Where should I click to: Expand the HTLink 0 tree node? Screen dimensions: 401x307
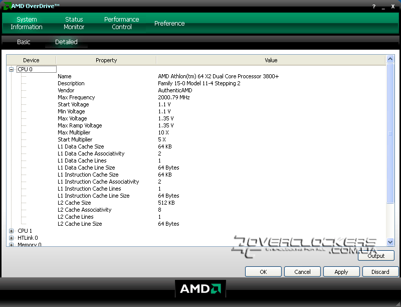(11, 238)
